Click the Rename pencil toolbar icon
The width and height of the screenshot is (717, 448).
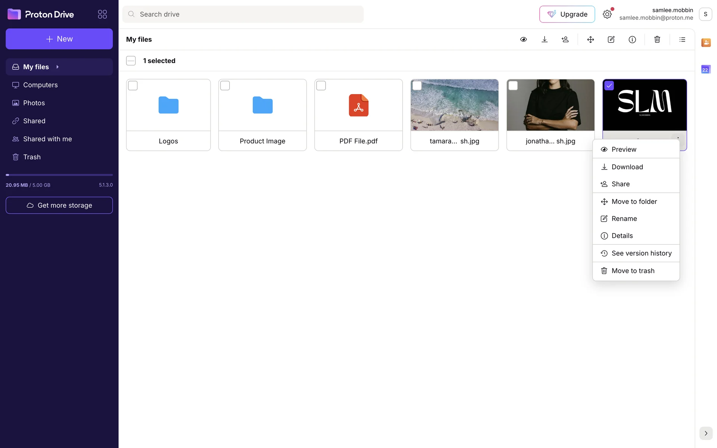coord(611,40)
